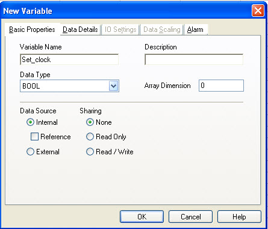Click the Array Dimension field
268x229 pixels.
(x=221, y=86)
